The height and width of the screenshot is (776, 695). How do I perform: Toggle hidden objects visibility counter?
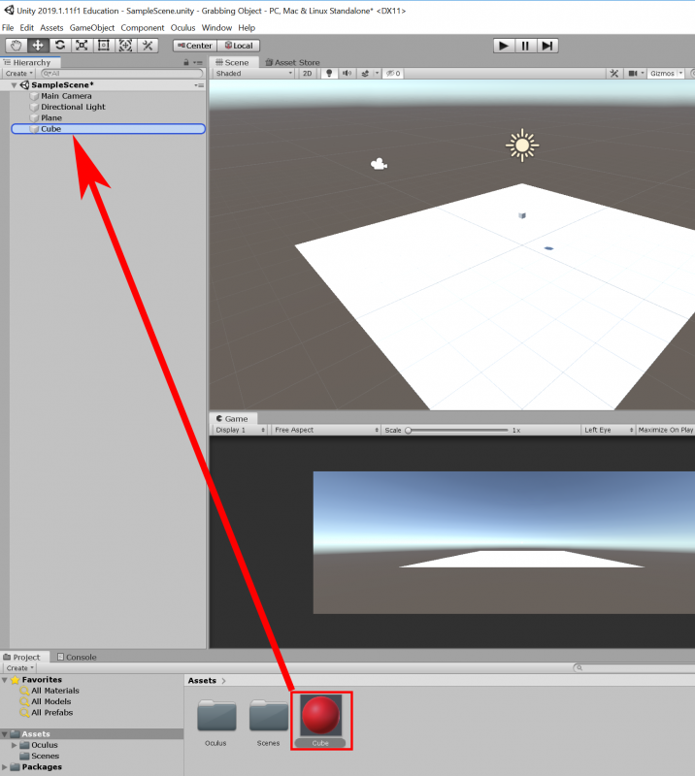point(393,74)
